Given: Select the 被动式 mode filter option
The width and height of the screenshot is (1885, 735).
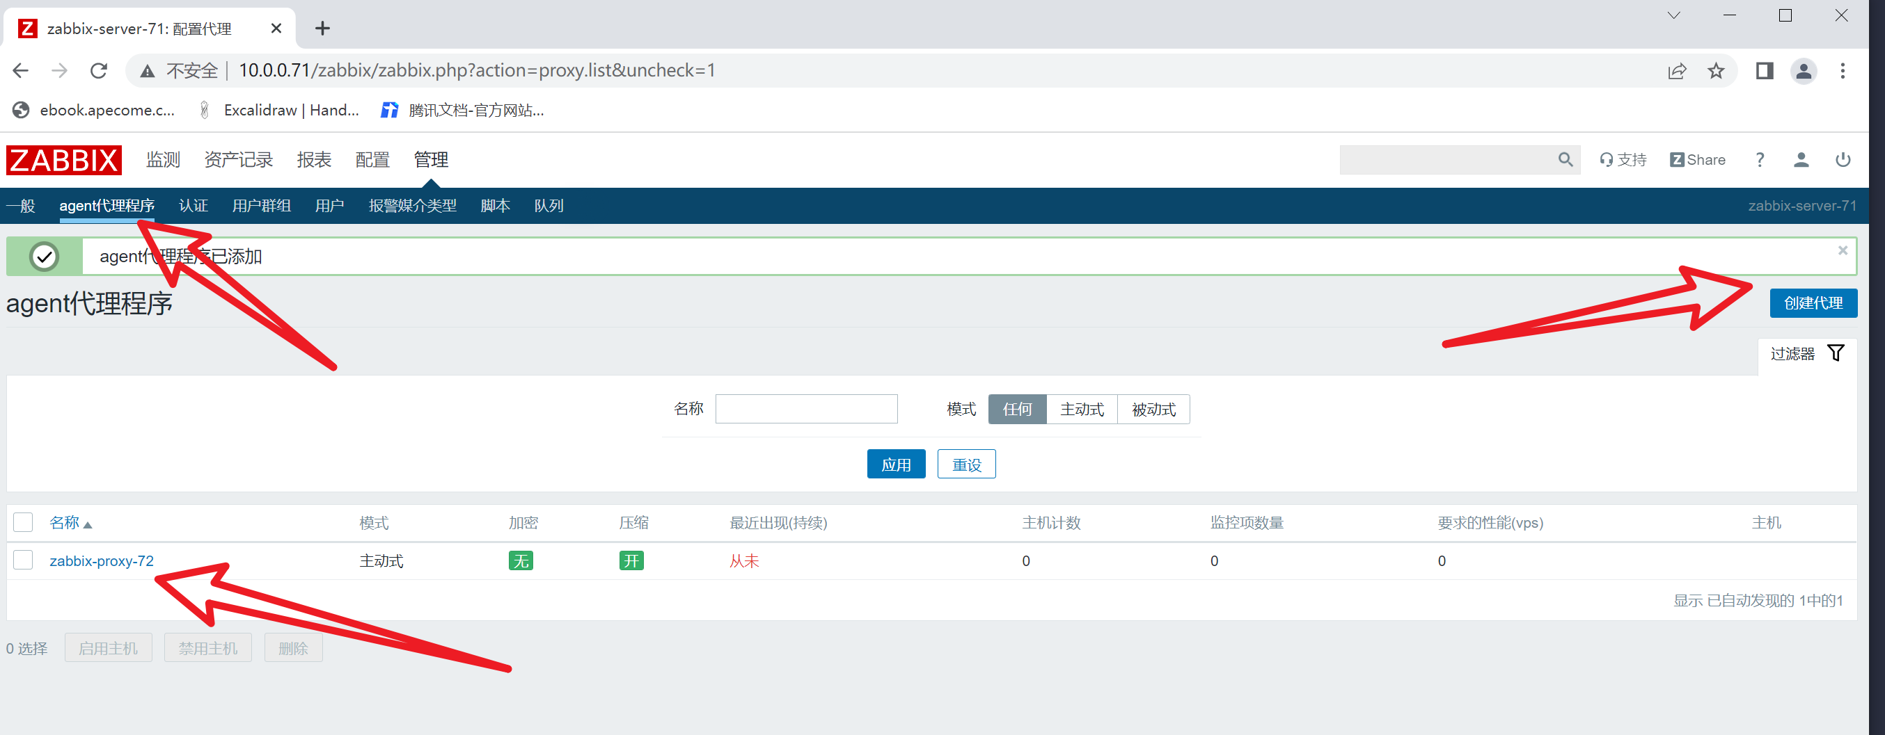Looking at the screenshot, I should [1153, 409].
